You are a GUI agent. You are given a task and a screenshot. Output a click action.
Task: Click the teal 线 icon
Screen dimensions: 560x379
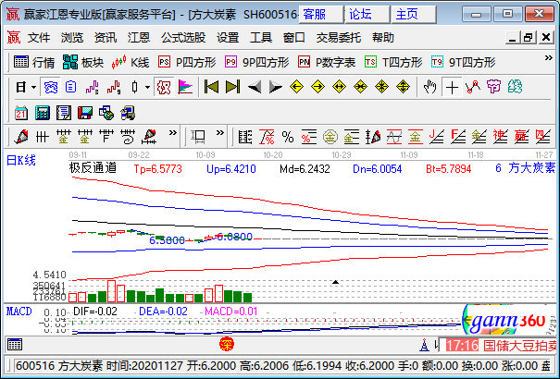(x=515, y=87)
